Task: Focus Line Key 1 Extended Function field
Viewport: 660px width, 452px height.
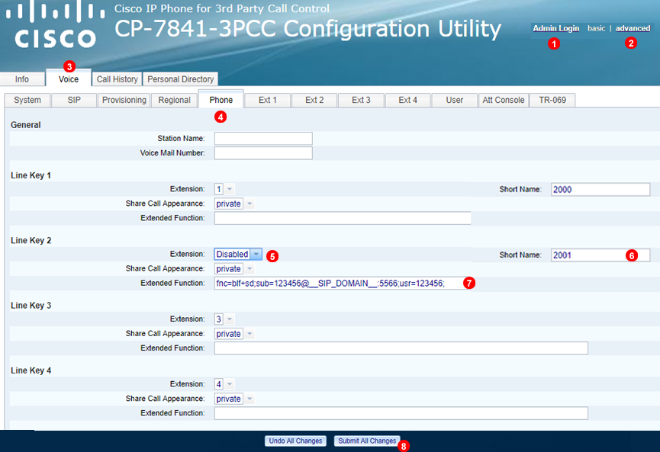Action: 343,218
